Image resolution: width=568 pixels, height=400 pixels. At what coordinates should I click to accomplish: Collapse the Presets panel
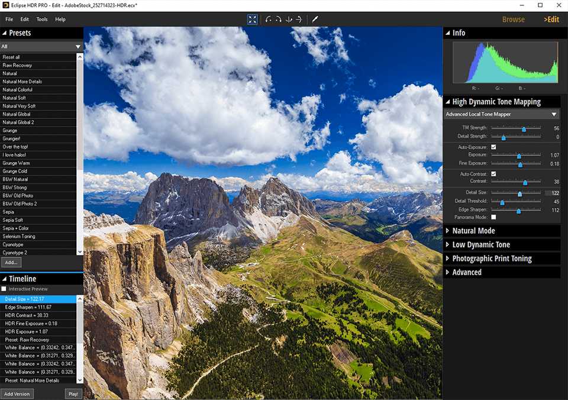coord(5,33)
